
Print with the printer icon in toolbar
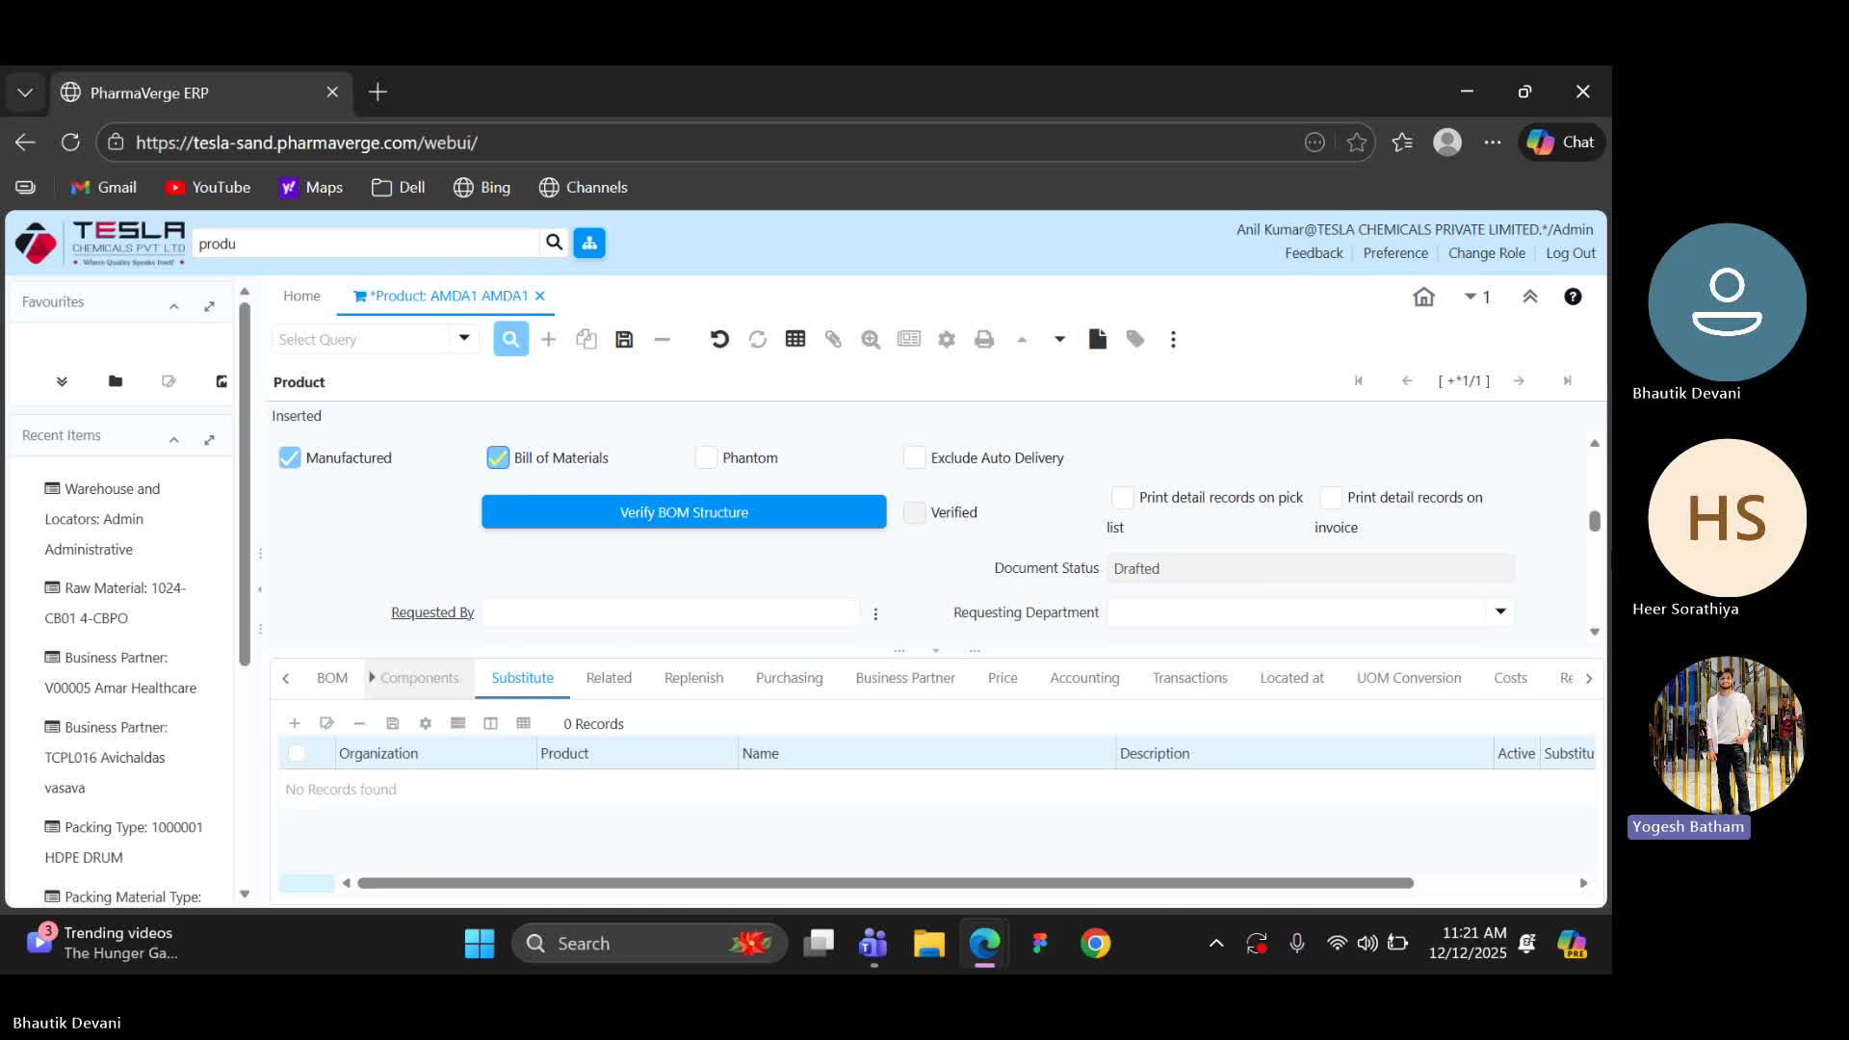pos(984,339)
